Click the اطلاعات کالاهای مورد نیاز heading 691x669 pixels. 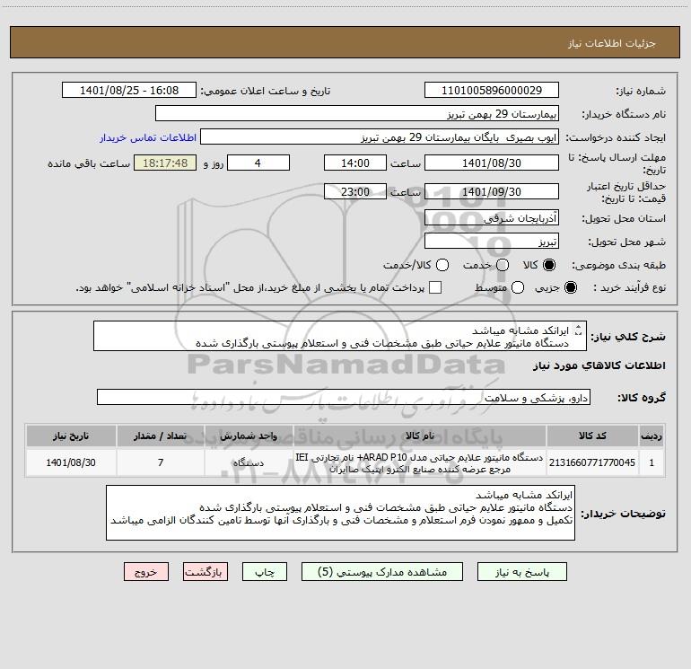[x=599, y=365]
